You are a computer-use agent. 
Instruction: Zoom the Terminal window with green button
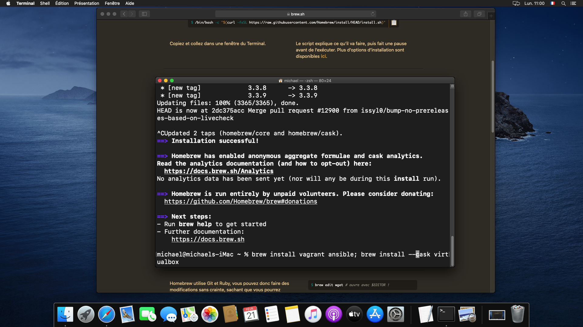pyautogui.click(x=172, y=81)
